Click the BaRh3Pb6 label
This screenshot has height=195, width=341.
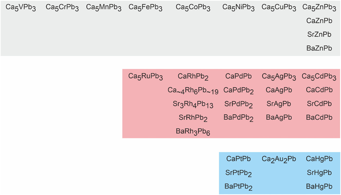(x=193, y=132)
